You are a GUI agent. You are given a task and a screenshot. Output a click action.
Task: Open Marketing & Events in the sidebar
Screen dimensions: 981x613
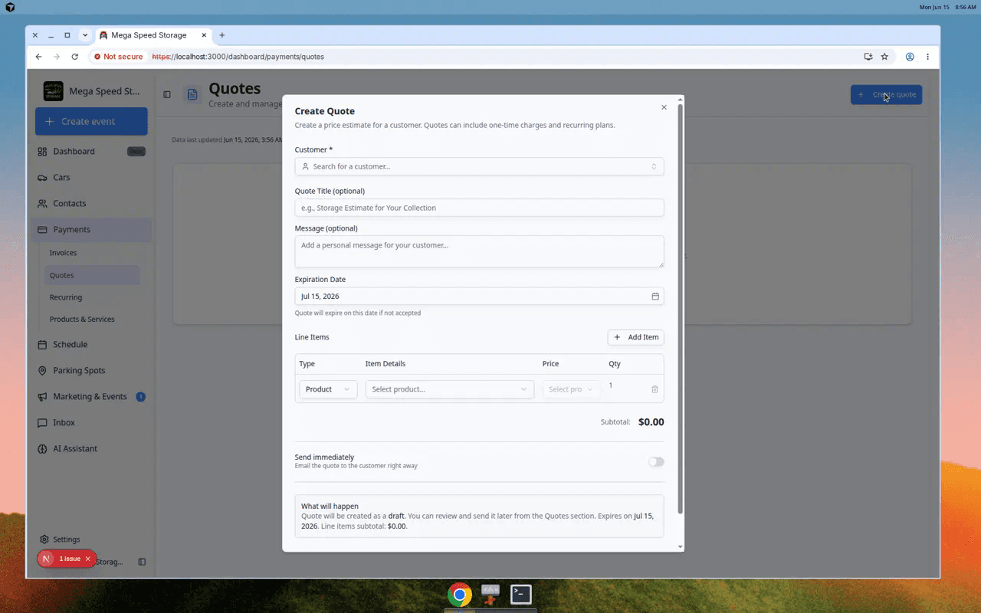click(91, 397)
